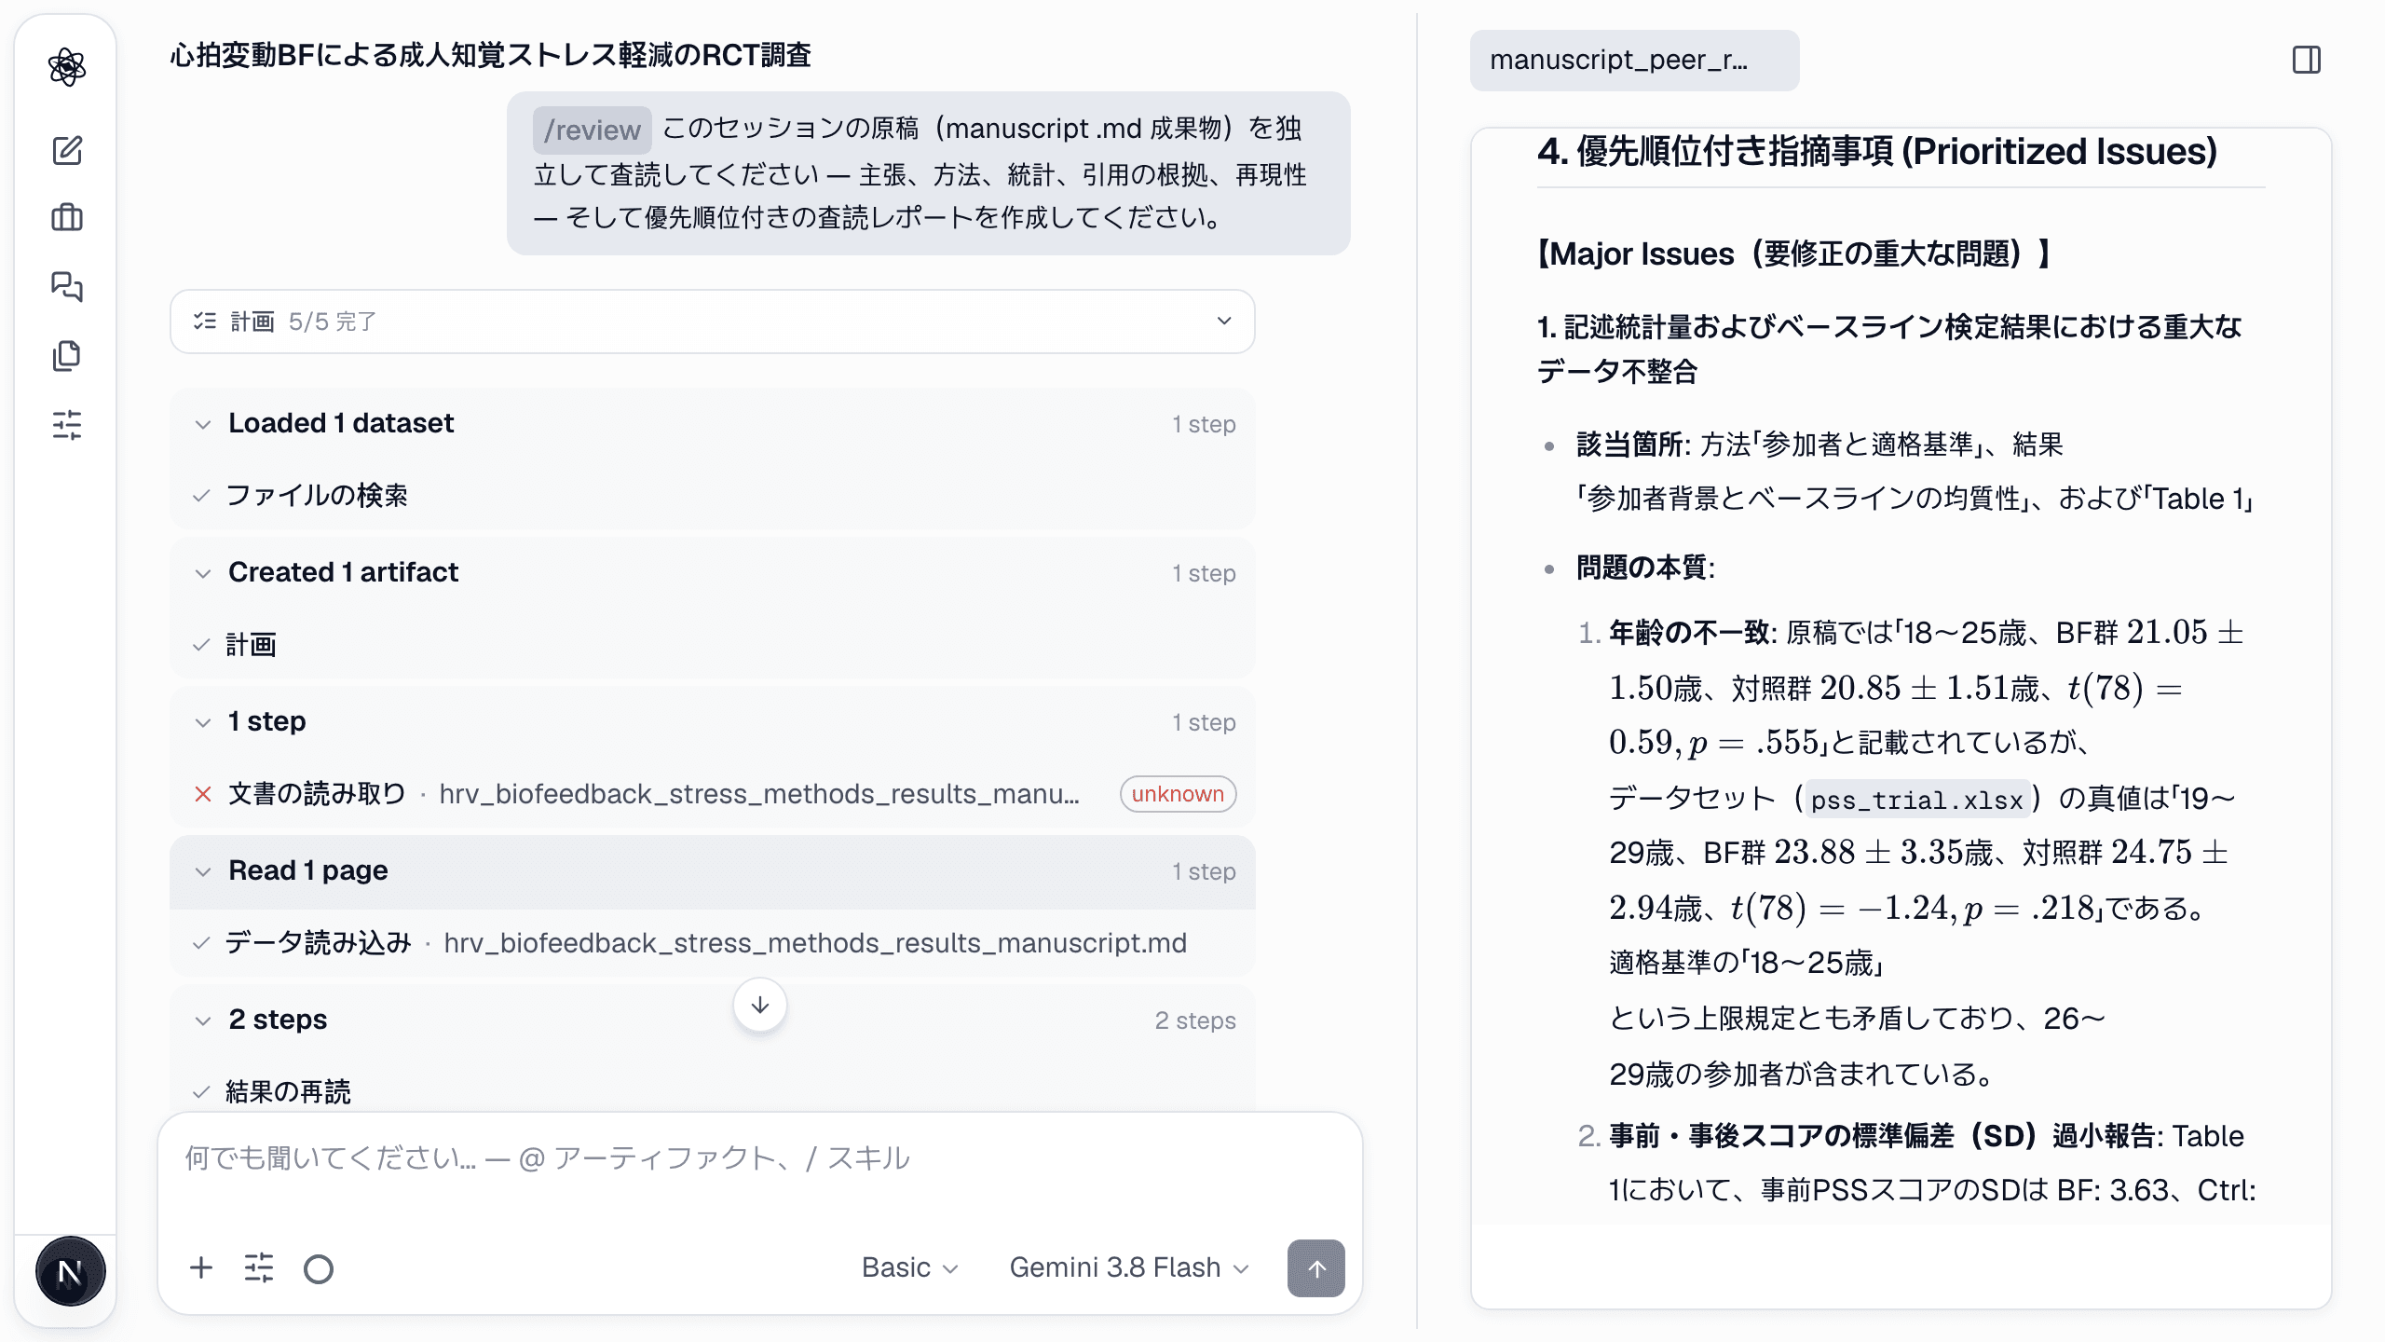Image resolution: width=2385 pixels, height=1342 pixels.
Task: Start a new chat with pencil icon
Action: tap(67, 150)
